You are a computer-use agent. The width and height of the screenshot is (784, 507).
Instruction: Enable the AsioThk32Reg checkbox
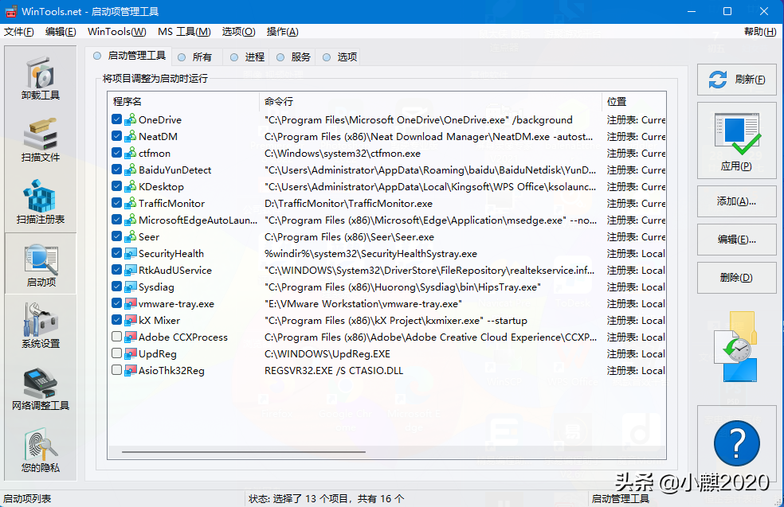[116, 370]
